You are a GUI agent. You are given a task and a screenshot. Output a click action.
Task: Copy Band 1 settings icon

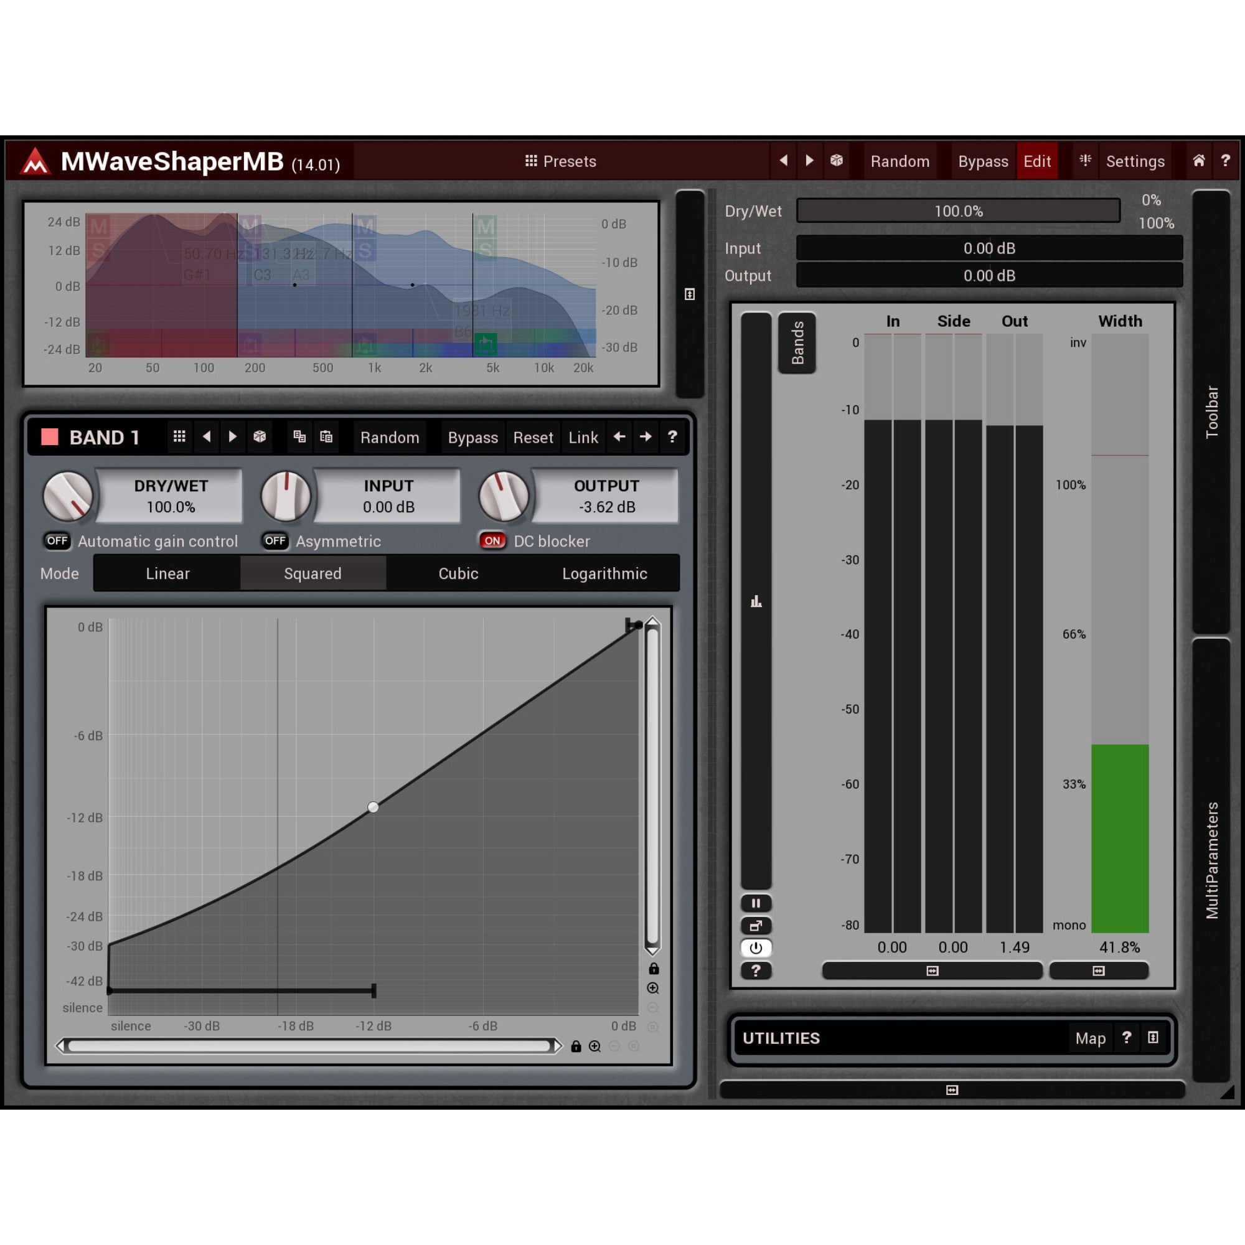(x=299, y=437)
